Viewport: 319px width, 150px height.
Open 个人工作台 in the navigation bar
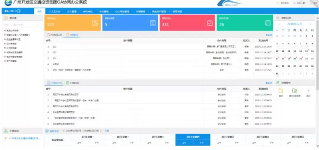click(x=54, y=12)
